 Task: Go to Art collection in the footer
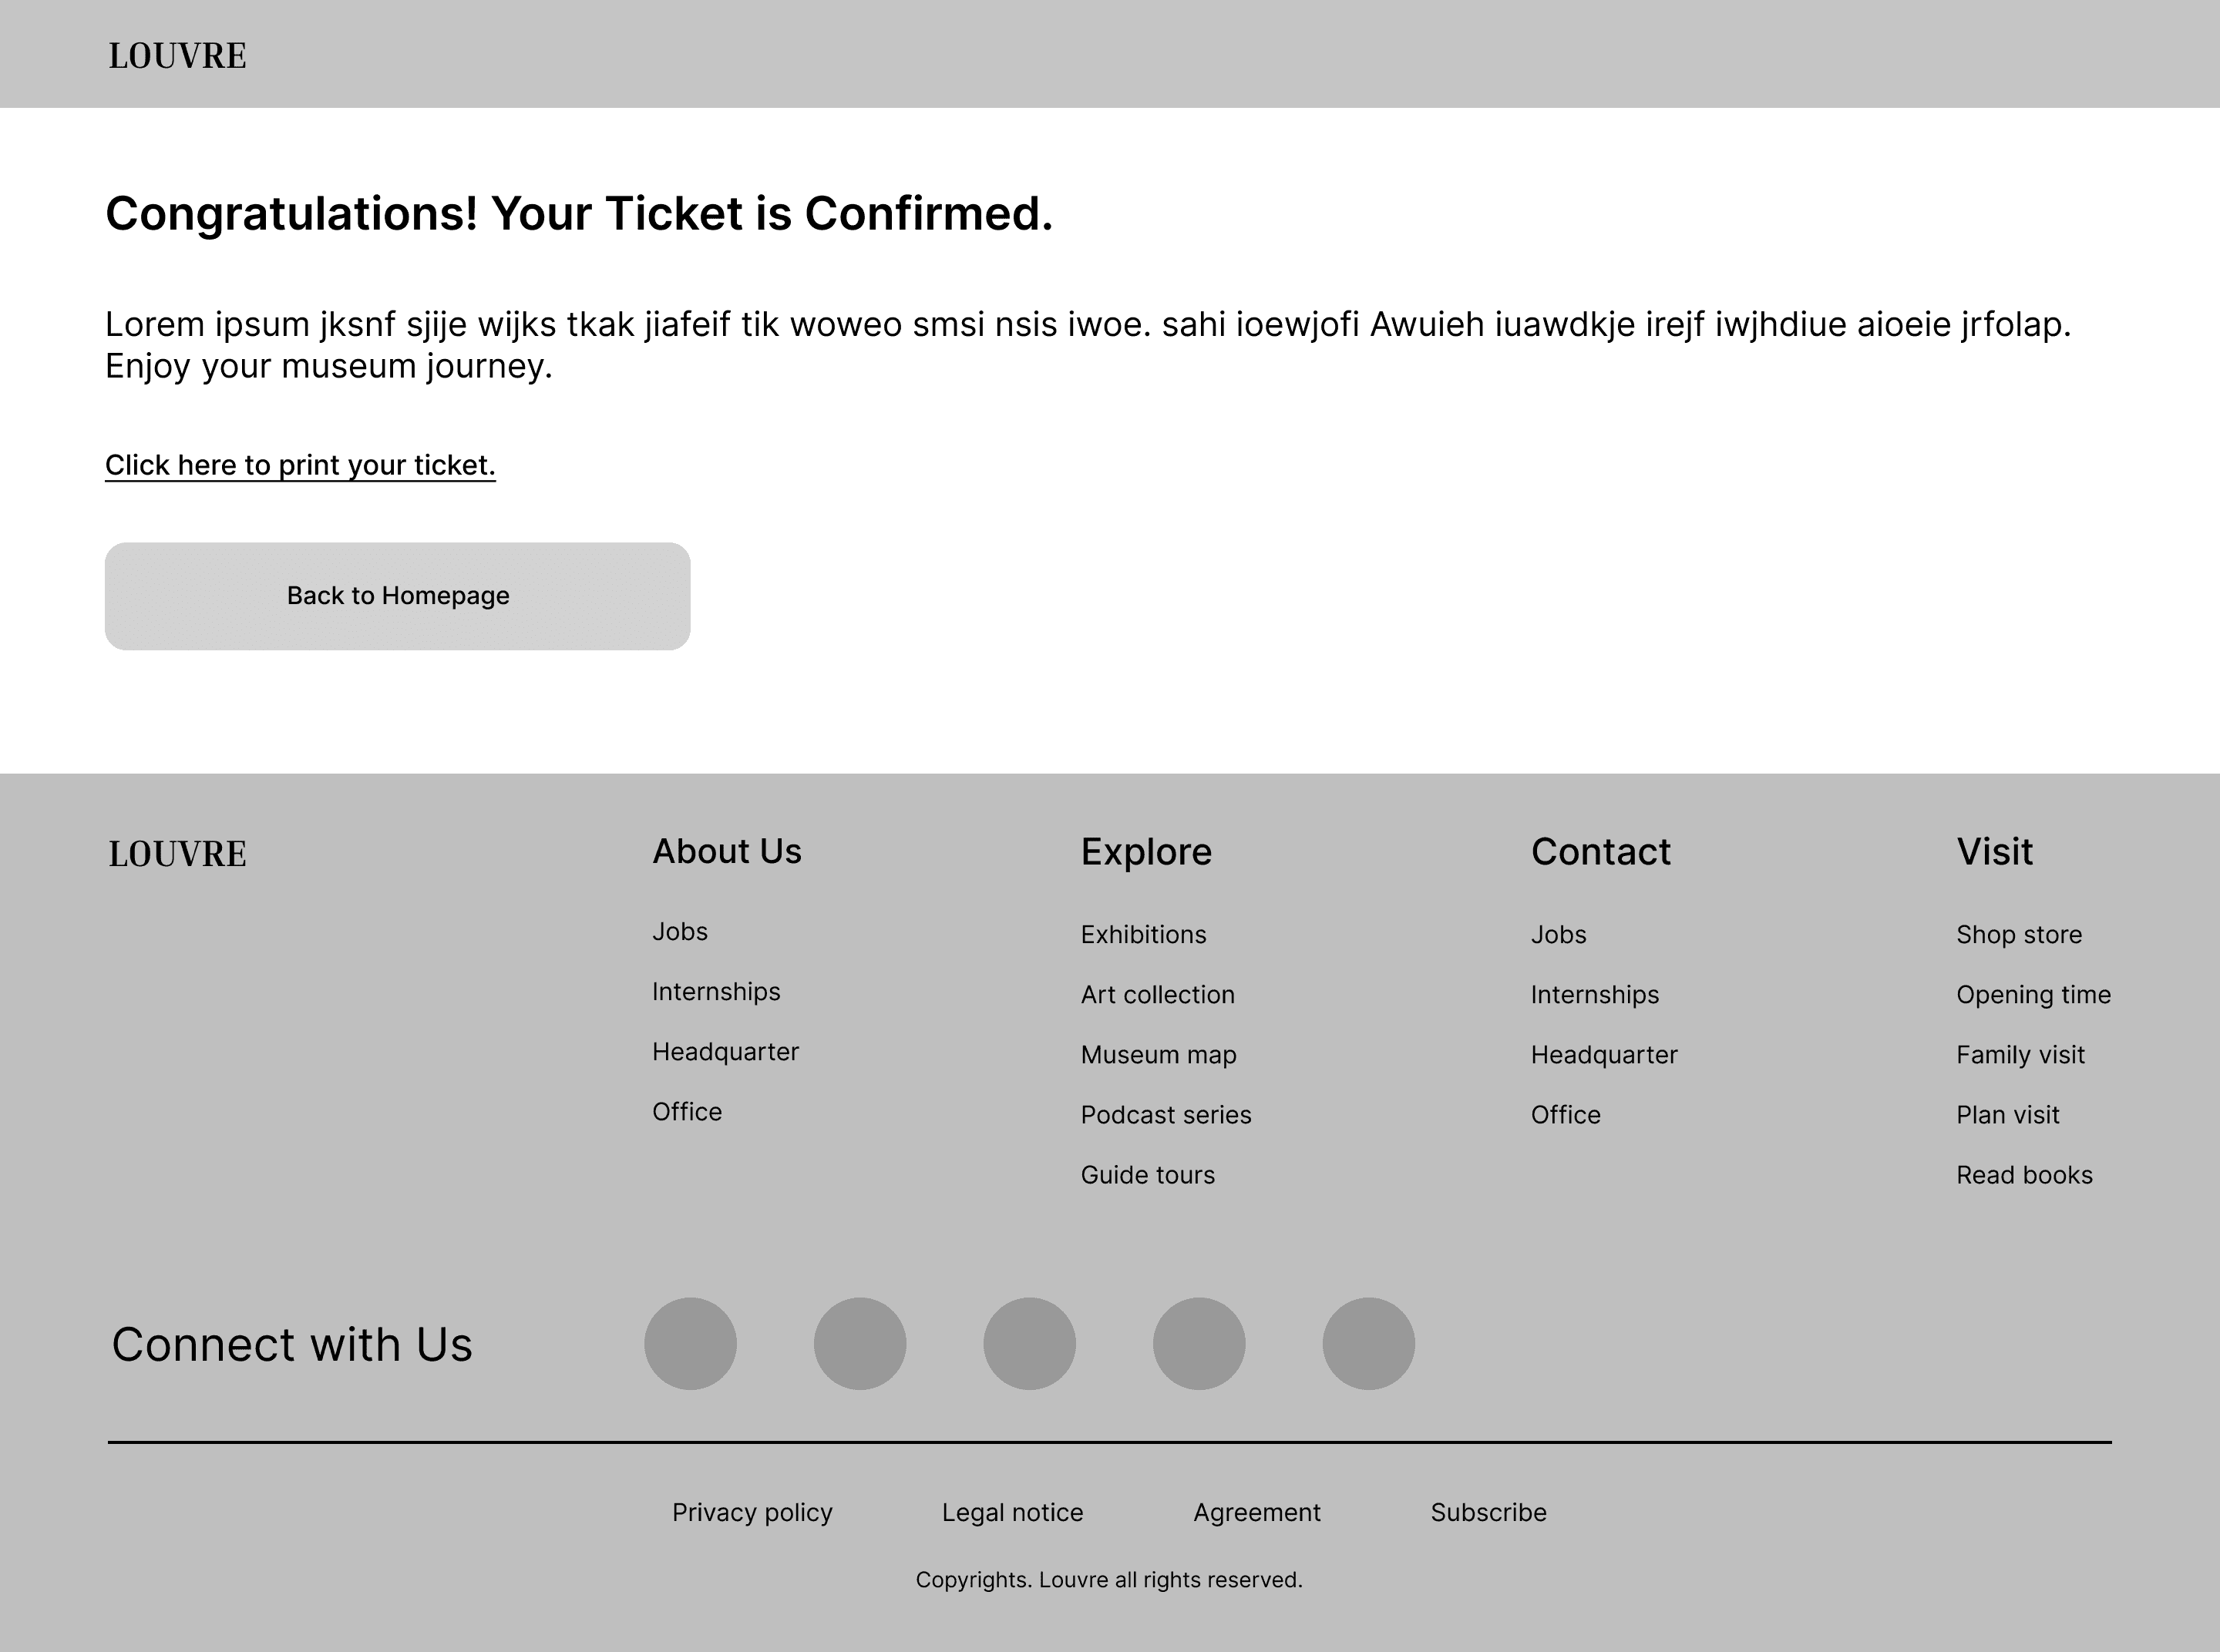coord(1158,994)
